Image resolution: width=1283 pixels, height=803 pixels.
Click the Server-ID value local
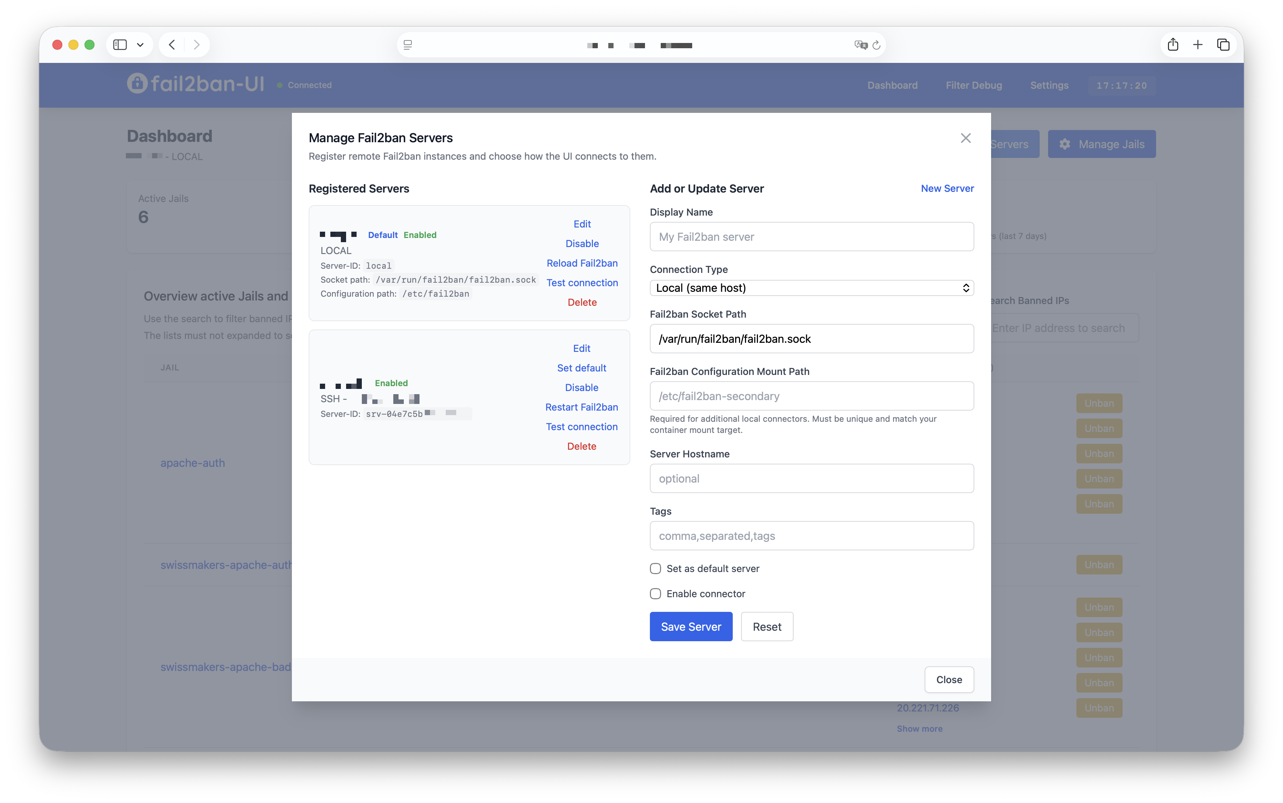click(378, 266)
